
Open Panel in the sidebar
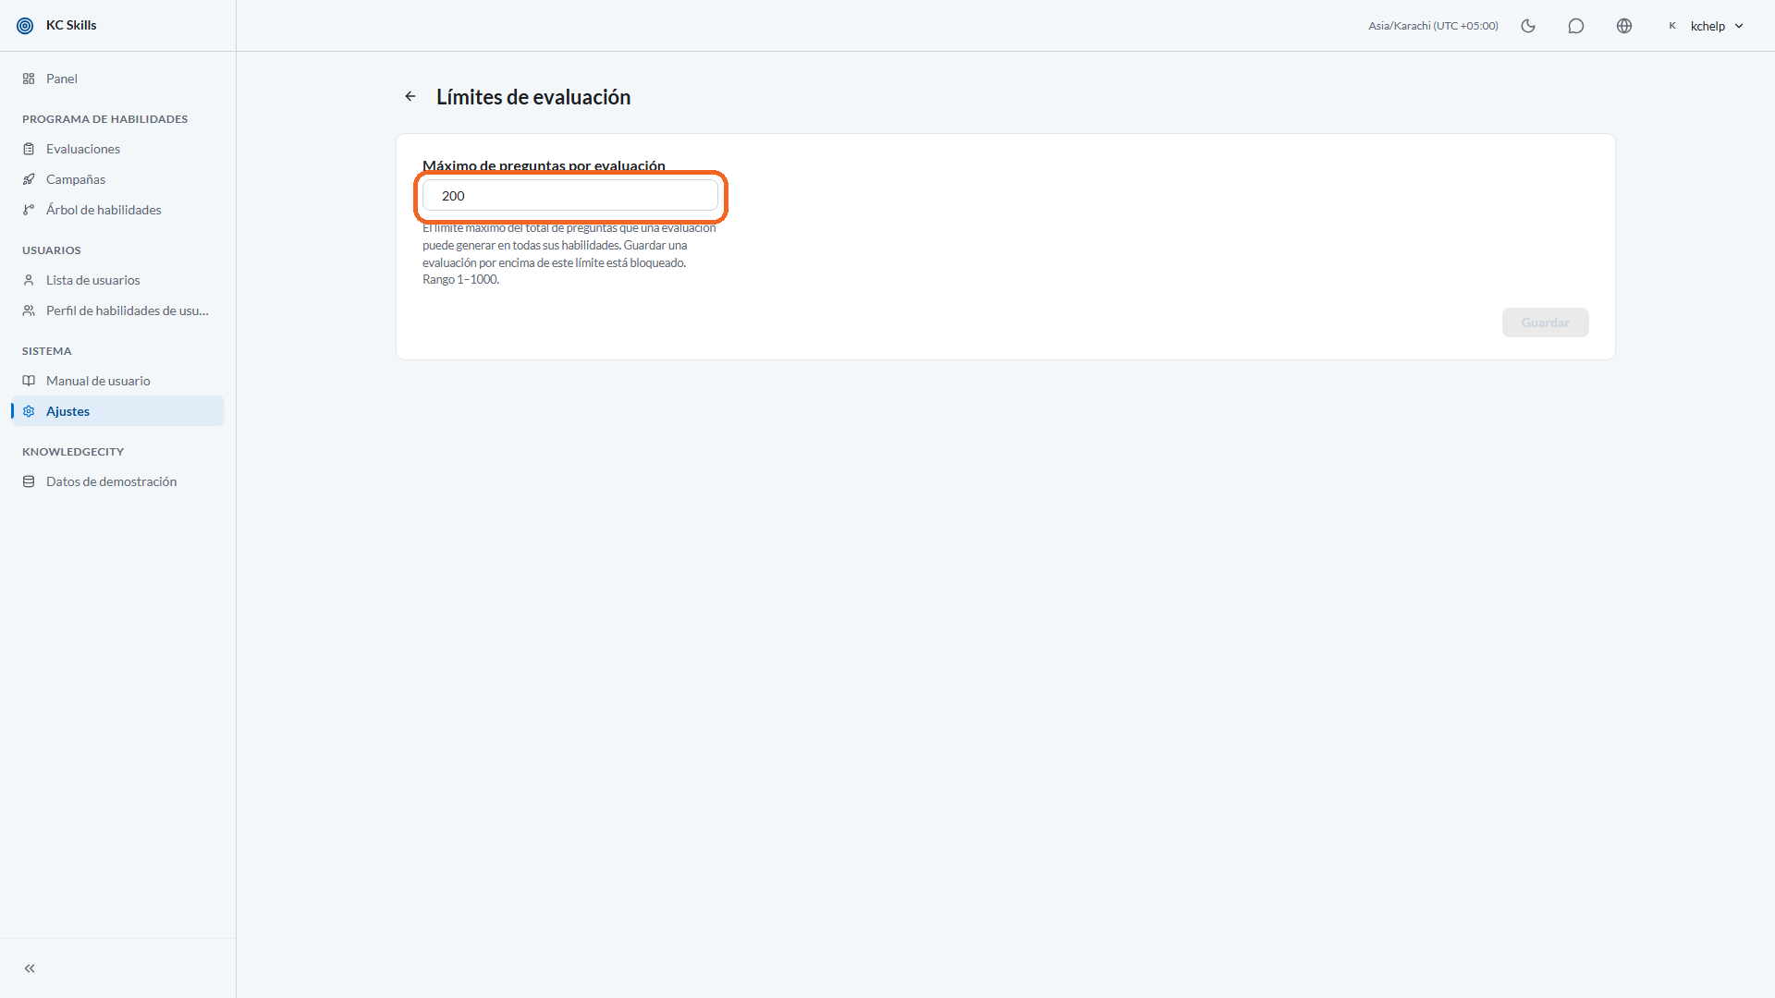[118, 79]
